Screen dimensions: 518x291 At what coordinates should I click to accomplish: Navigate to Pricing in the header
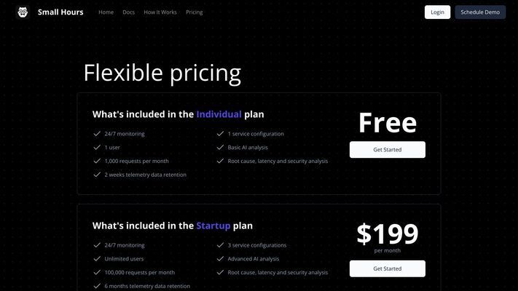(x=195, y=12)
